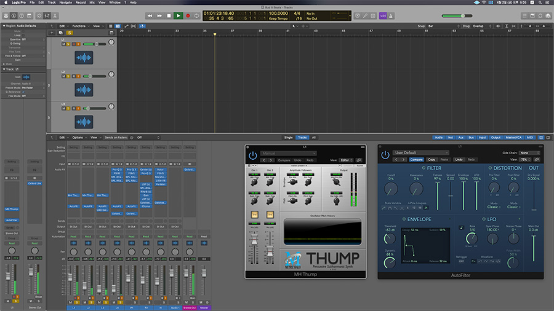Image resolution: width=554 pixels, height=311 pixels.
Task: Open MH Thump Manual preset dropdown
Action: pyautogui.click(x=288, y=154)
